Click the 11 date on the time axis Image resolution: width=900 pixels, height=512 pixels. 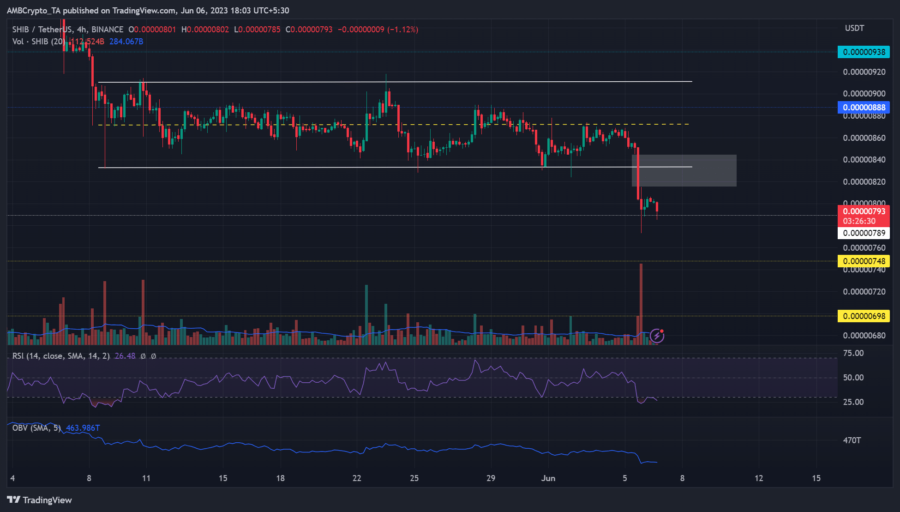click(146, 478)
